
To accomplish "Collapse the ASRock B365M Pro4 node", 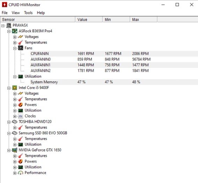I will (9, 31).
